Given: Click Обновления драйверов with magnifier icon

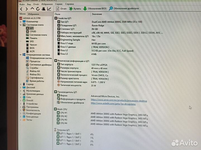Looking at the screenshot, I should [124, 9].
